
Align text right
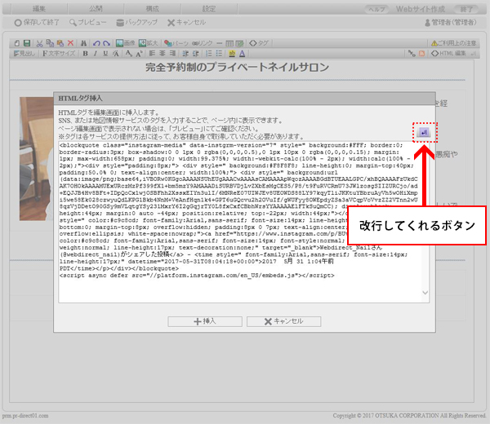pos(172,53)
